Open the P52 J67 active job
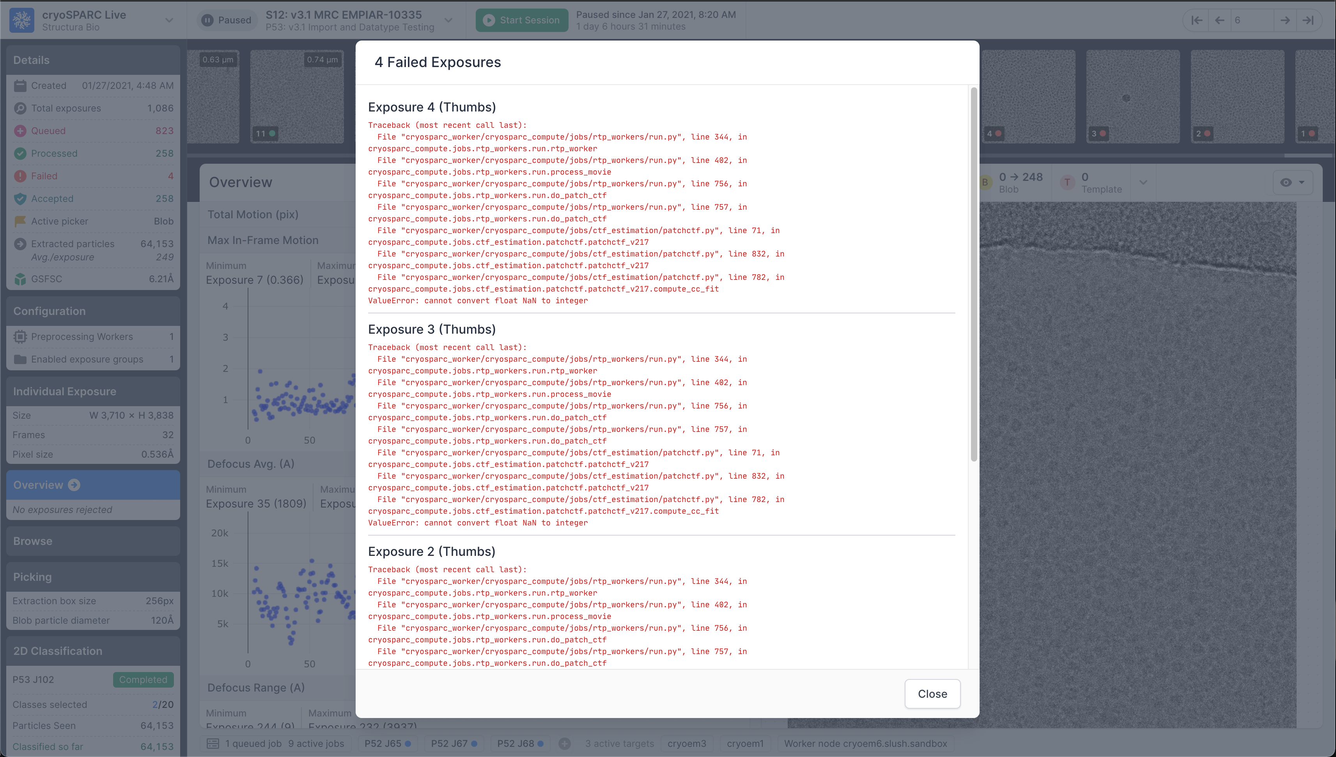Screen dimensions: 1336x757 [454, 743]
